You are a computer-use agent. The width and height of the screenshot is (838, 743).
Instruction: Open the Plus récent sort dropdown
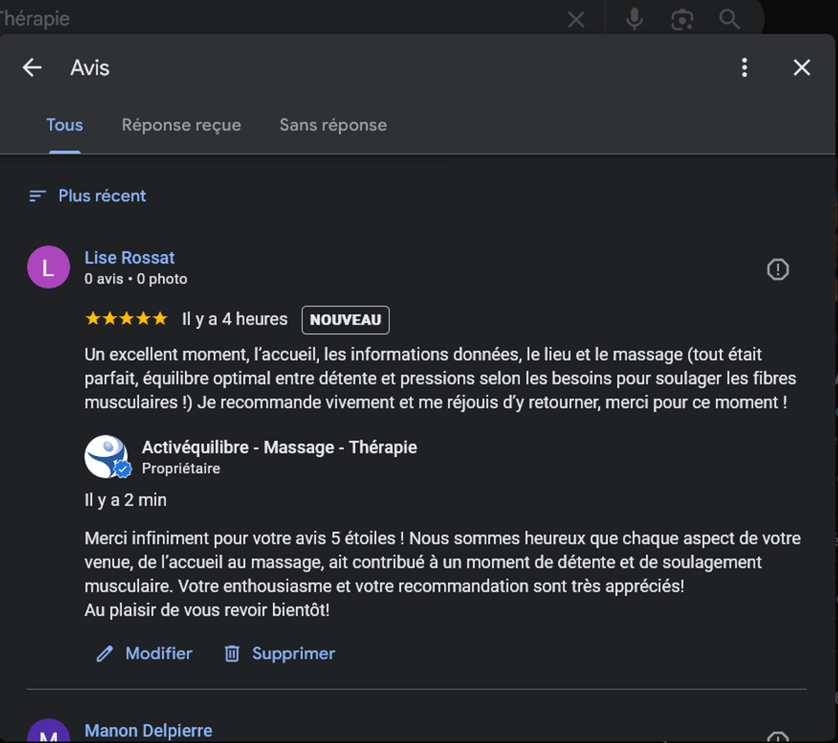click(102, 196)
